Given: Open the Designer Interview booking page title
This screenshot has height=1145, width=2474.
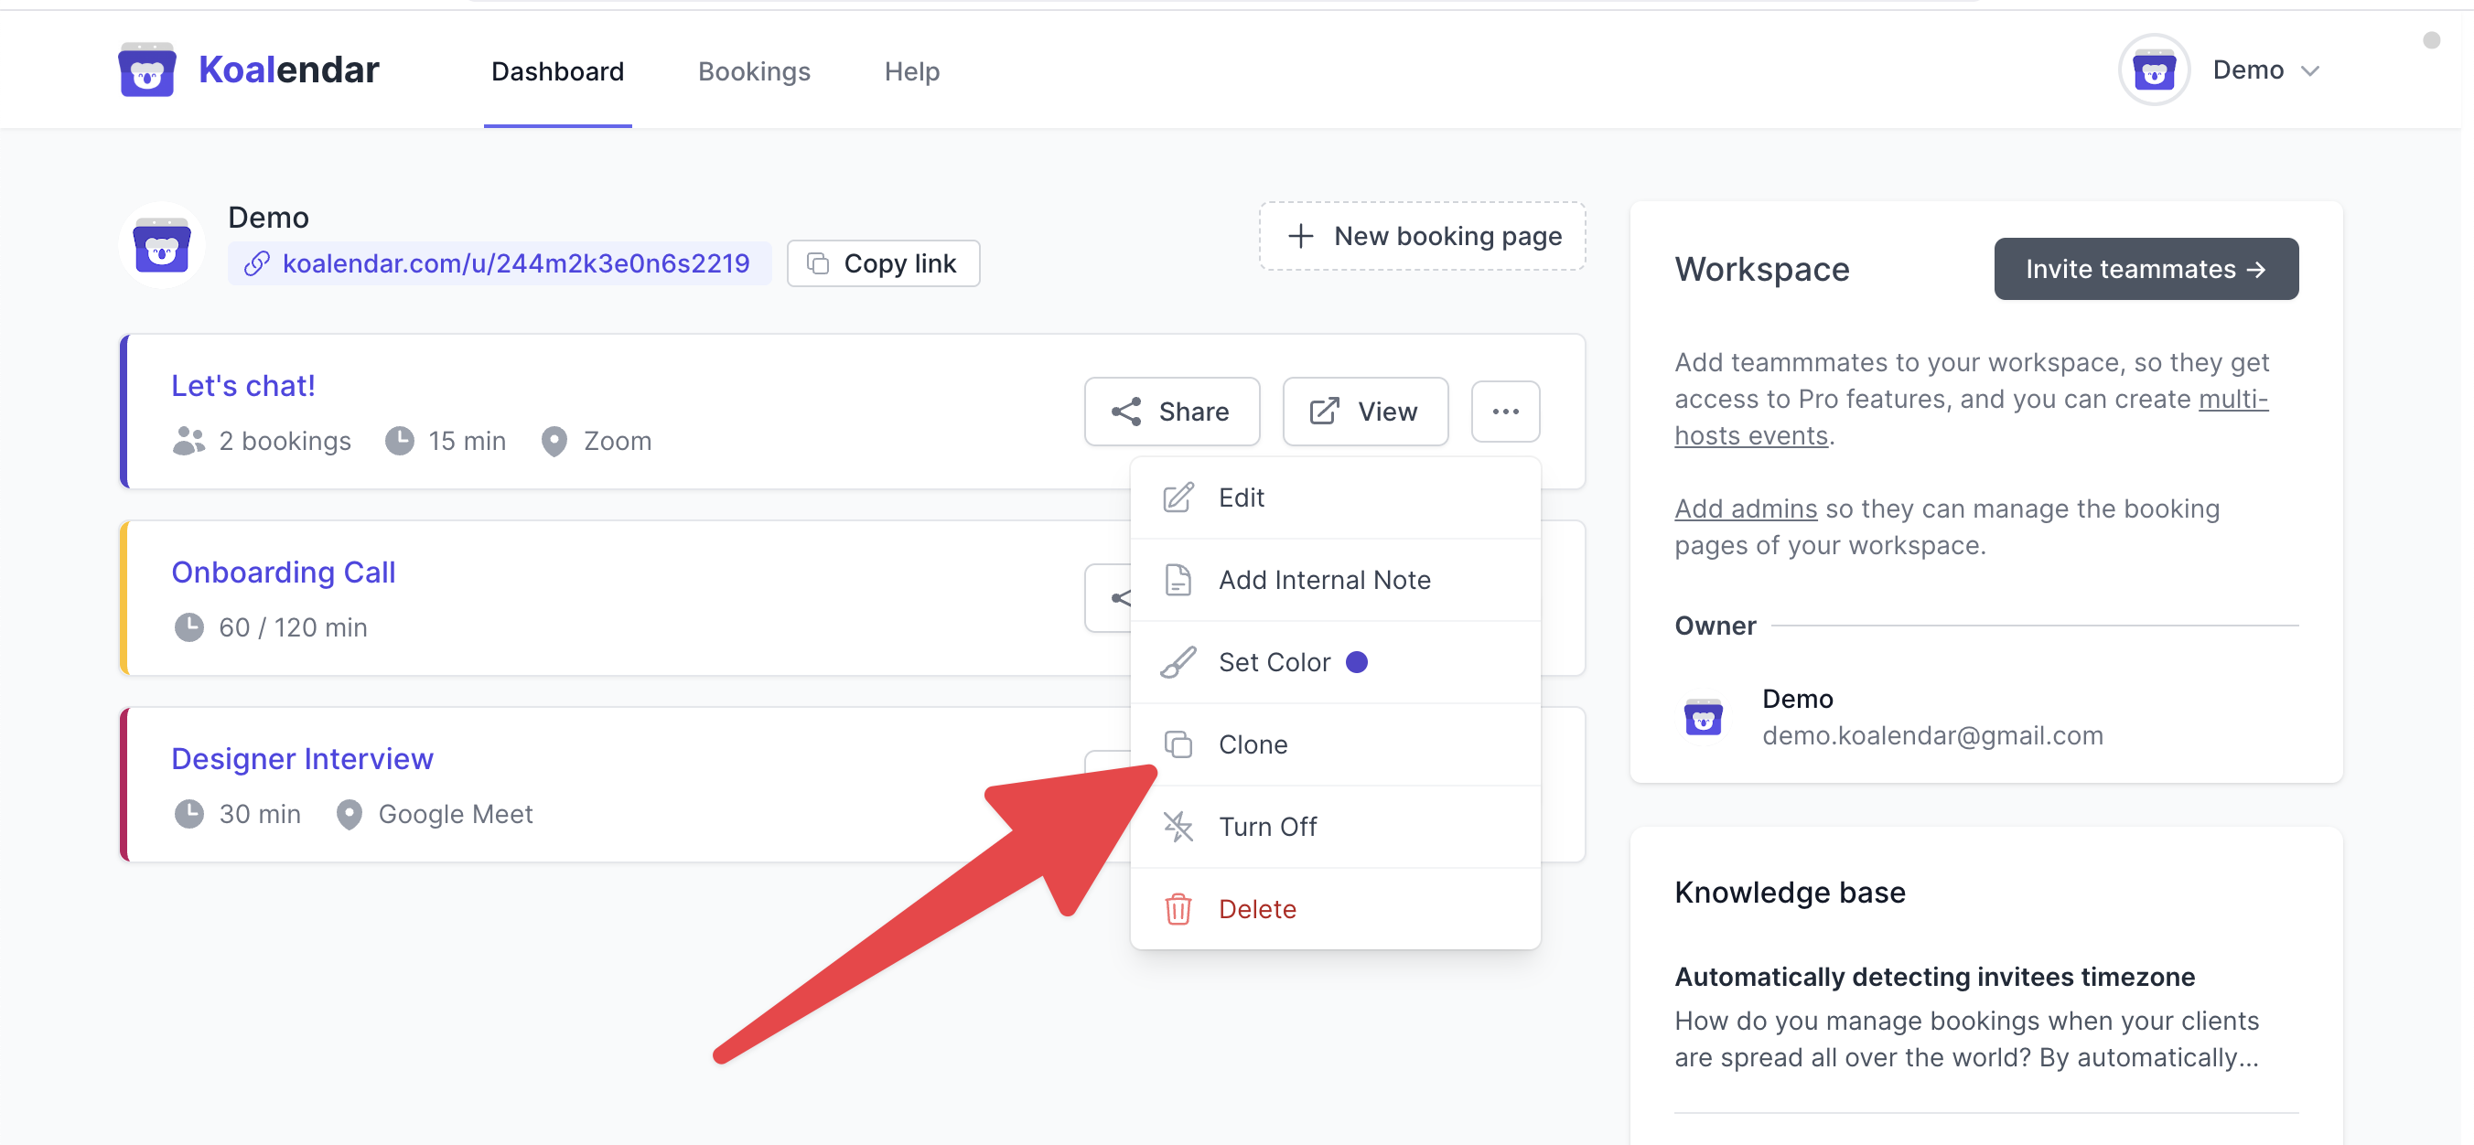Looking at the screenshot, I should point(303,759).
